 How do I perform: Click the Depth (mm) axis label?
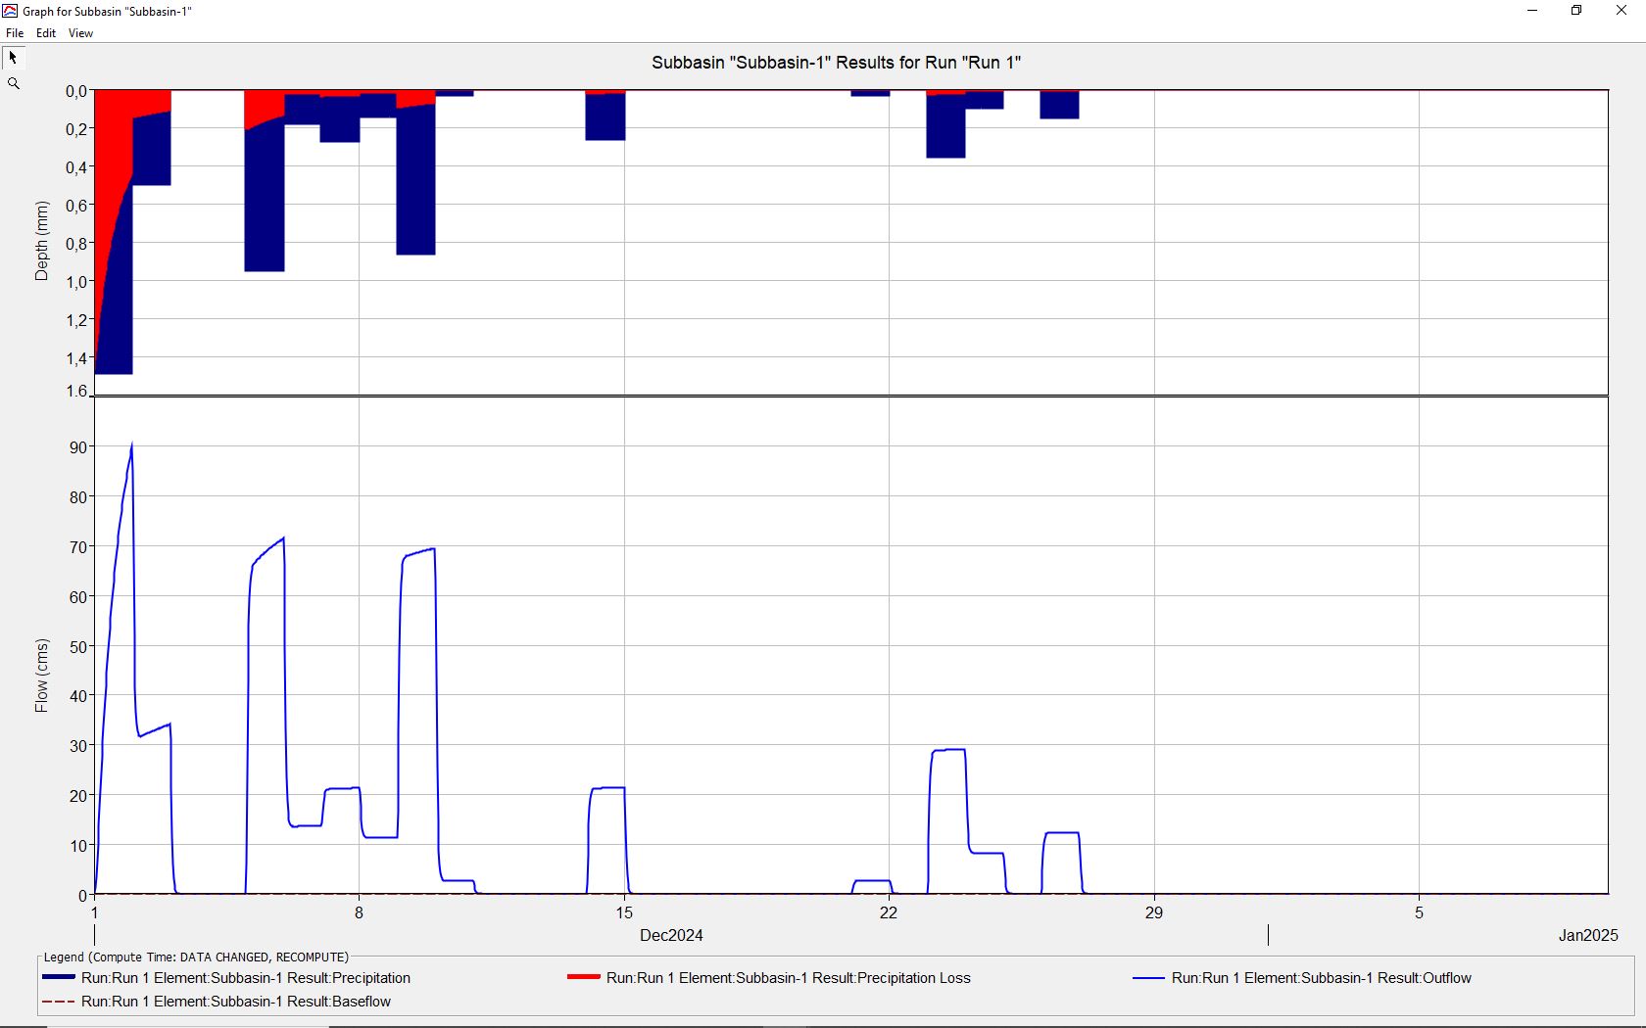coord(41,241)
